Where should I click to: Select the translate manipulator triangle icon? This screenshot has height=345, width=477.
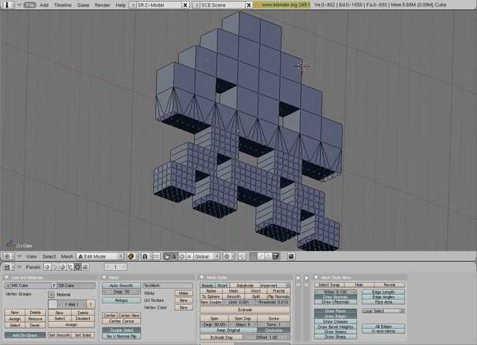(x=174, y=256)
